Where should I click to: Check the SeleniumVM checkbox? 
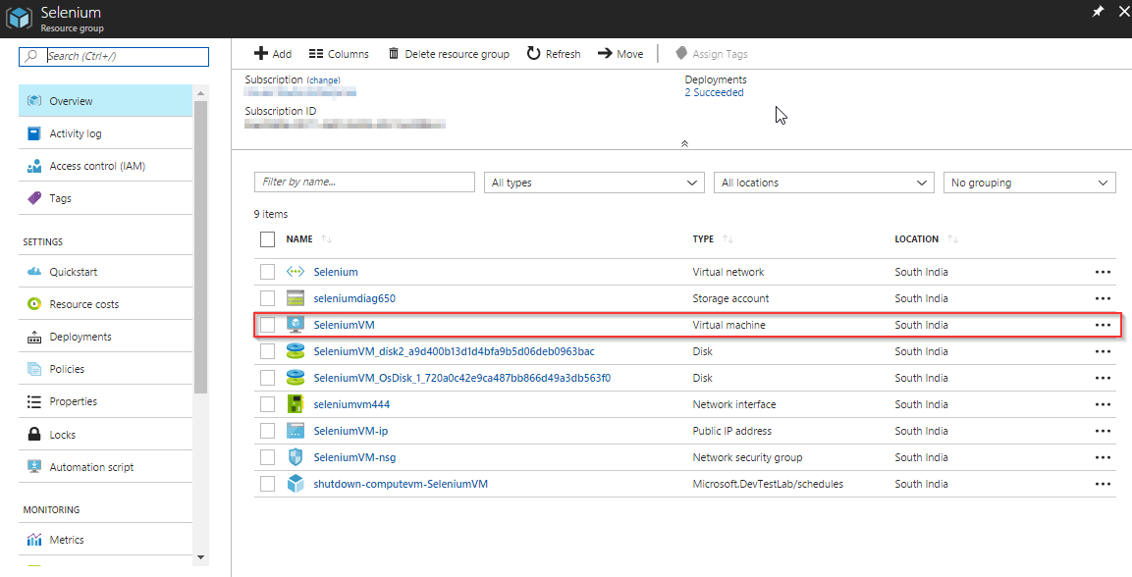pos(267,325)
